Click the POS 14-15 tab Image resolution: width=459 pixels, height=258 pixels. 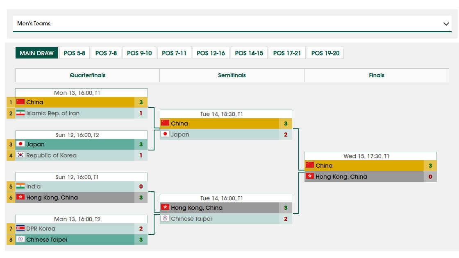pyautogui.click(x=249, y=53)
